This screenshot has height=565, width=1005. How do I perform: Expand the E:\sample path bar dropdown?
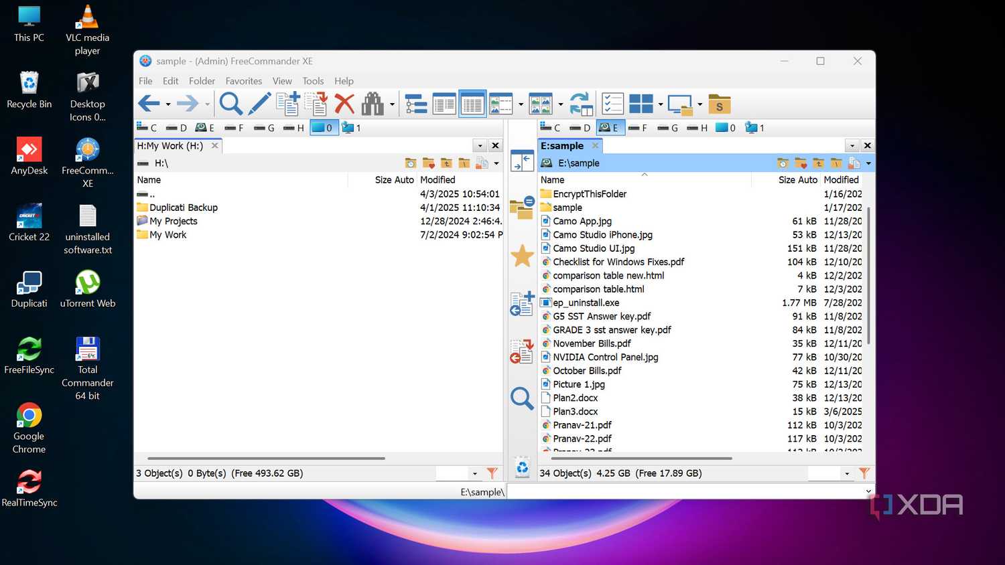[868, 163]
